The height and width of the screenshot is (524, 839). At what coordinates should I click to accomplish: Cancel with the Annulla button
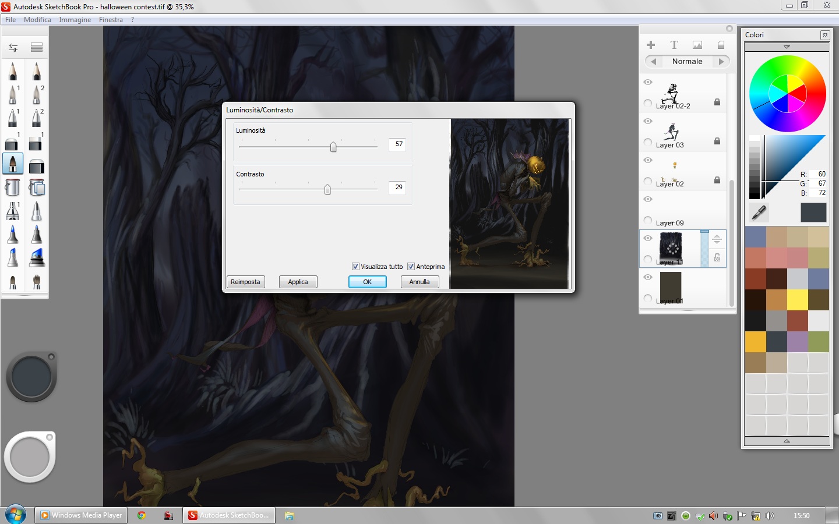pyautogui.click(x=419, y=282)
